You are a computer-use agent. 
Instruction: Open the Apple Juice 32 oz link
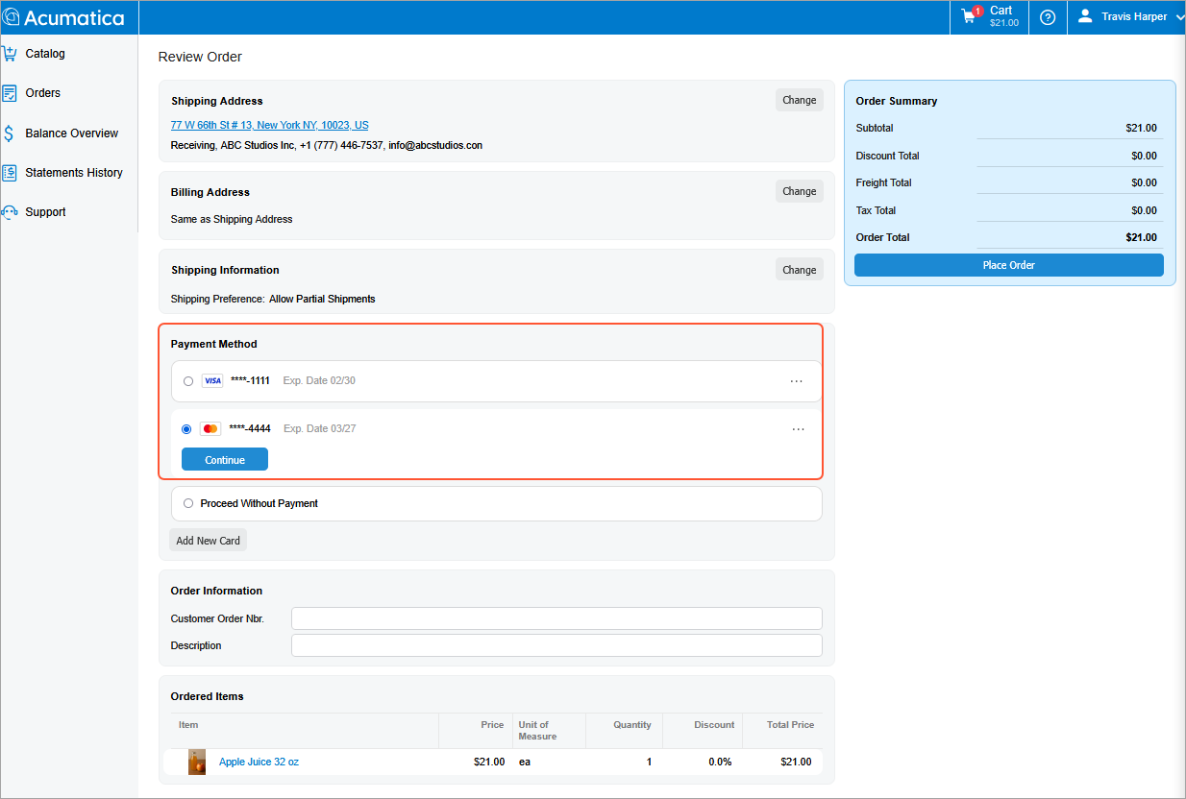259,762
